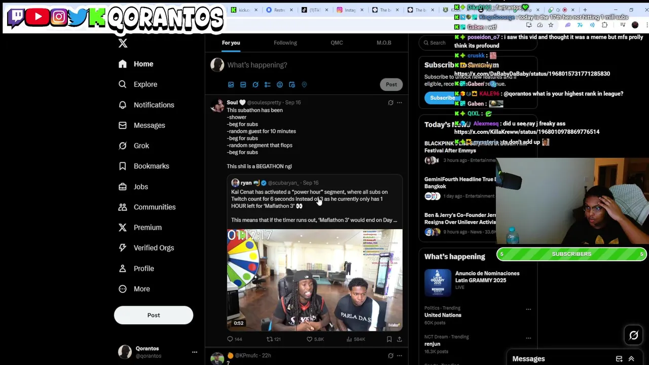Switch to QMC tab
This screenshot has height=365, width=649.
[x=337, y=43]
